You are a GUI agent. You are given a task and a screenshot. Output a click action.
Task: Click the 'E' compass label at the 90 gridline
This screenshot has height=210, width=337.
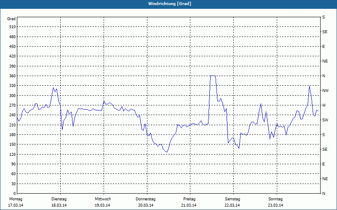tap(324, 164)
